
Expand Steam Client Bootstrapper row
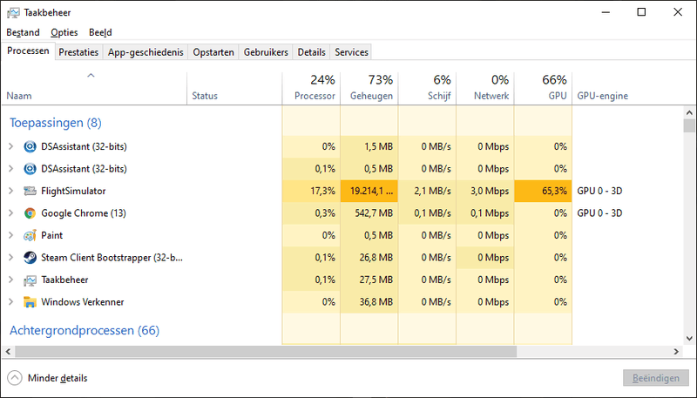pos(11,257)
